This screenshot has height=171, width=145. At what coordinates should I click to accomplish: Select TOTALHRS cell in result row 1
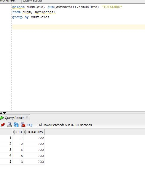pyautogui.click(x=34, y=138)
